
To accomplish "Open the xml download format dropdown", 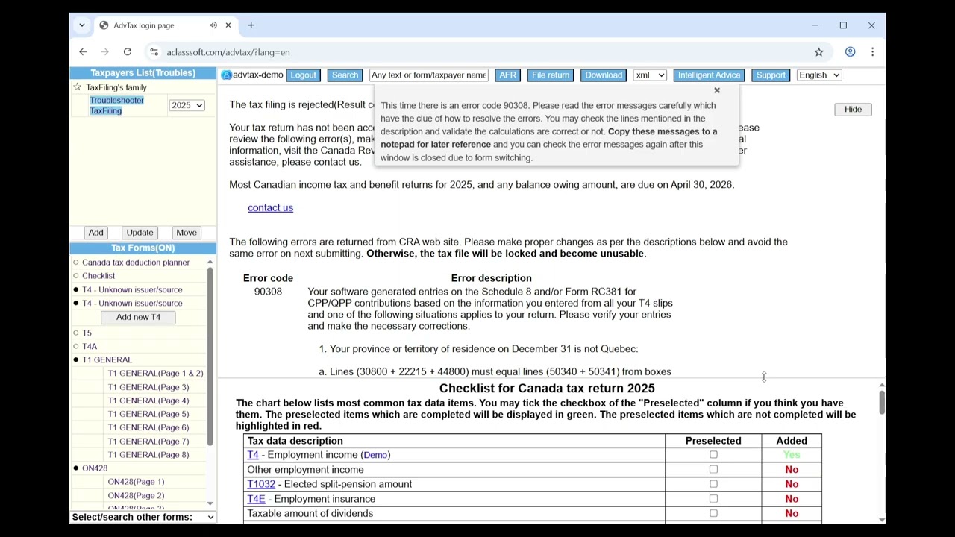I will pyautogui.click(x=649, y=75).
